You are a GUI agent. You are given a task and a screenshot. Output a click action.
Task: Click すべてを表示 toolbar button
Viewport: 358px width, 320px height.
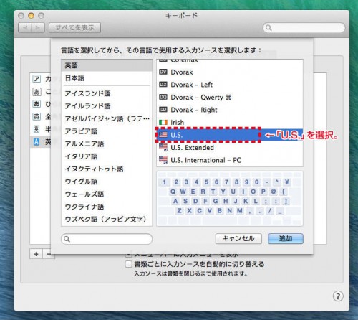[74, 28]
